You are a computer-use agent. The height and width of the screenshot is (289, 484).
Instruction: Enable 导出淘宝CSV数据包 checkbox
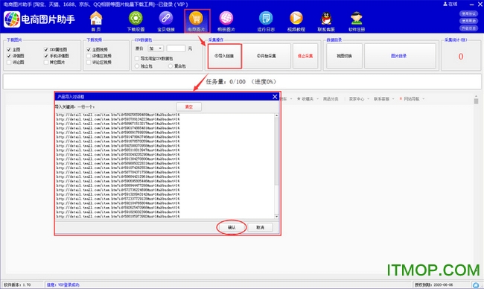coord(137,58)
